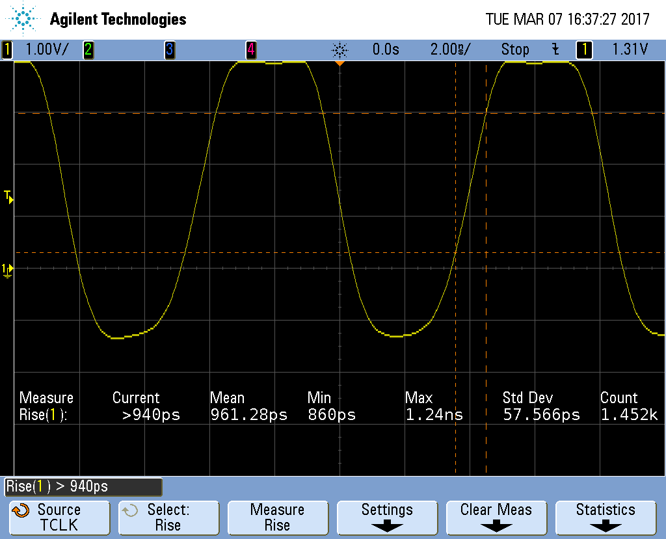Viewport: 666px width, 539px height.
Task: Click the channel 1 ground reference marker
Action: point(7,269)
